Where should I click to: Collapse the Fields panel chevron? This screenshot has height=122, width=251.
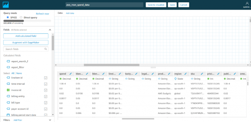click(x=50, y=30)
